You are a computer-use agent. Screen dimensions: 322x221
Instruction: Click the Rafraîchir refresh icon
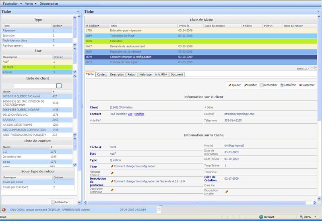click(282, 85)
